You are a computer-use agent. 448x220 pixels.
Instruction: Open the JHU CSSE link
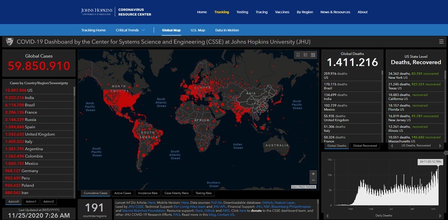136,207
